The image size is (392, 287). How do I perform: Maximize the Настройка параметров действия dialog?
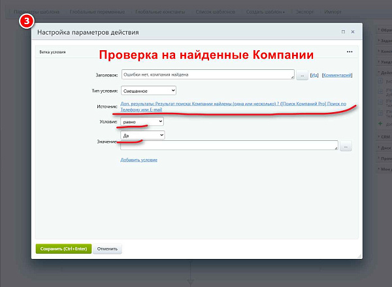(x=343, y=32)
